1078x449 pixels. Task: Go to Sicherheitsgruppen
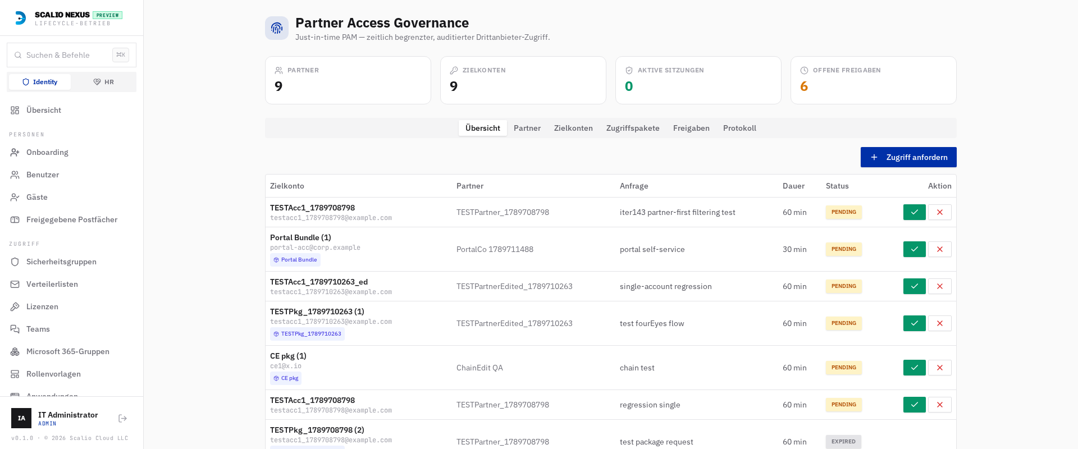pos(71,262)
